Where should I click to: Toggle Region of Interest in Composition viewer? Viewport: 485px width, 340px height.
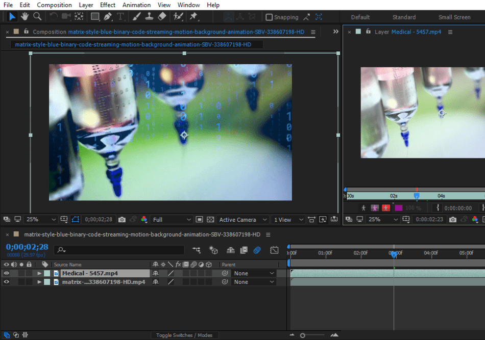[200, 220]
